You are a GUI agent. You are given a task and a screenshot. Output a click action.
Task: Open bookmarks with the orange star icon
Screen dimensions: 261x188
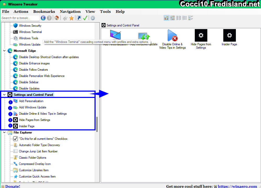click(x=71, y=18)
